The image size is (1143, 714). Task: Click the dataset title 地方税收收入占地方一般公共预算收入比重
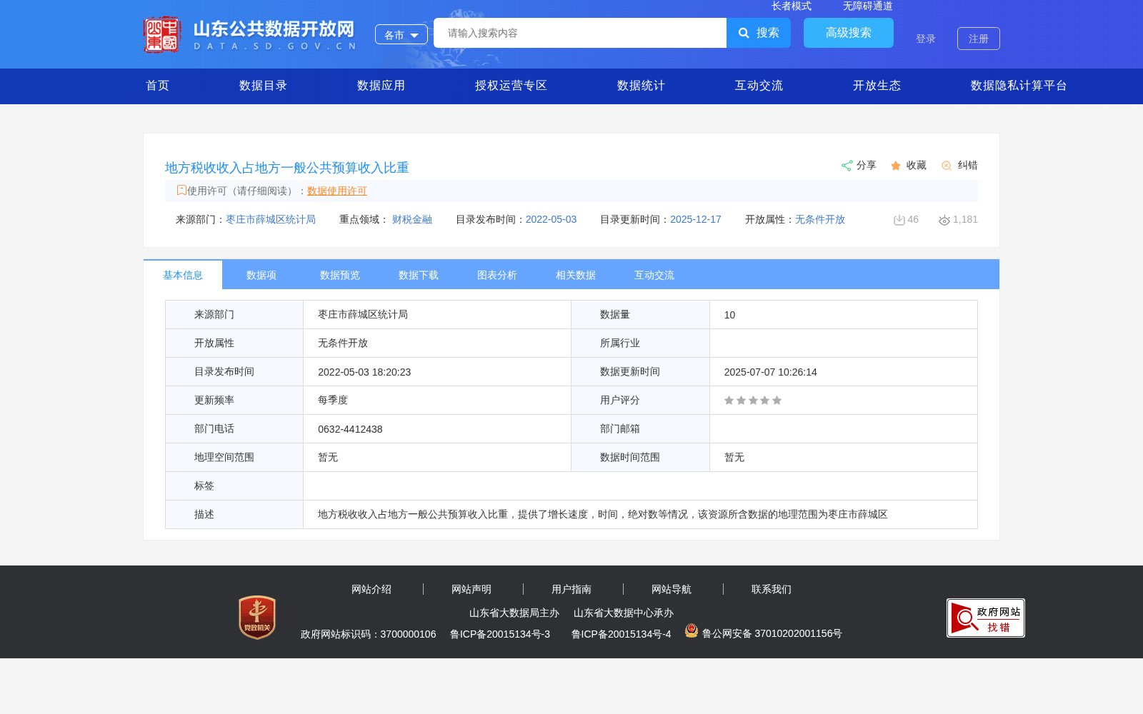click(x=287, y=168)
